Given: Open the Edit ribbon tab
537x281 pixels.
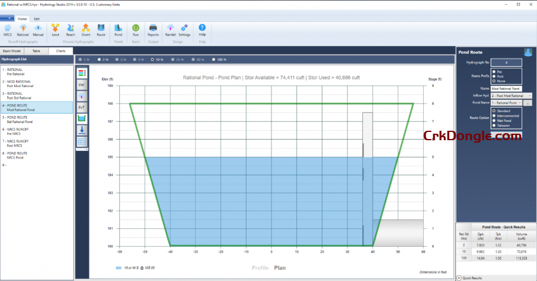Looking at the screenshot, I should 37,19.
